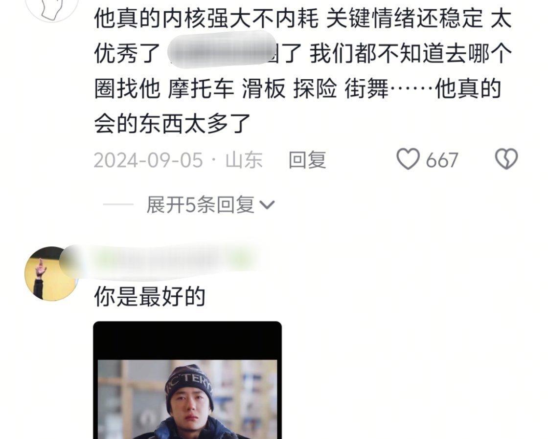Tap the 山东 location label
Viewport: 548px width, 439px height.
point(244,160)
